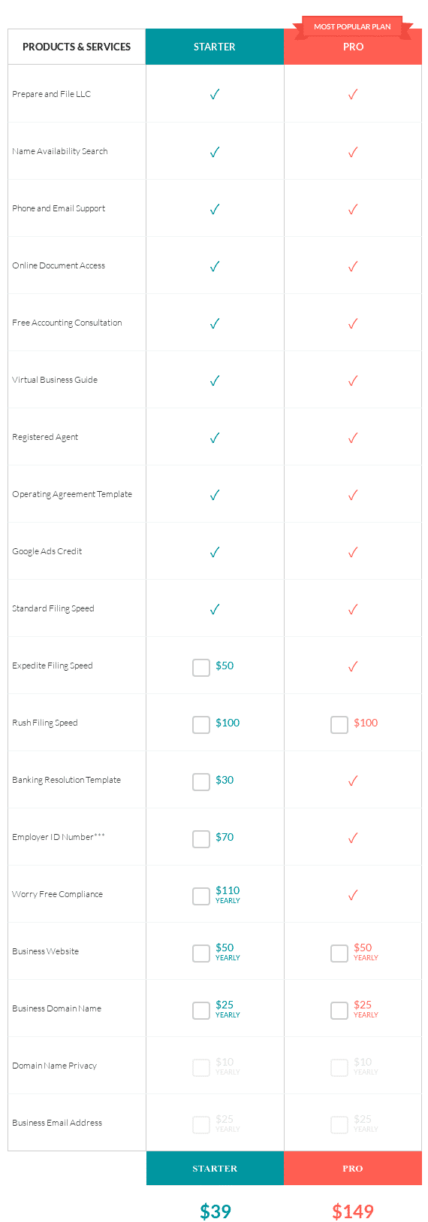Select the PRO plan column header
The width and height of the screenshot is (428, 1222).
(353, 47)
